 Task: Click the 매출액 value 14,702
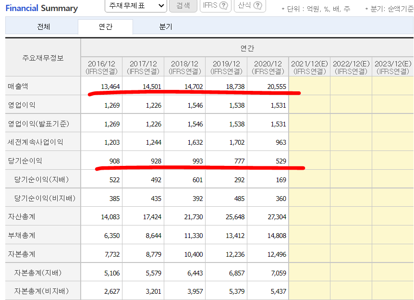[194, 87]
